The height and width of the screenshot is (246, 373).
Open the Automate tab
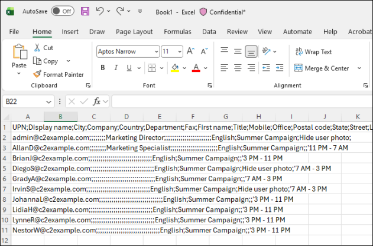[x=297, y=32]
